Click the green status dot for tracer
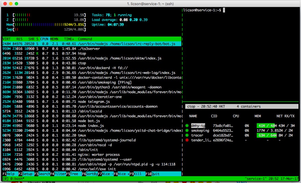Screen dimensions: 301x183 tap(187, 135)
